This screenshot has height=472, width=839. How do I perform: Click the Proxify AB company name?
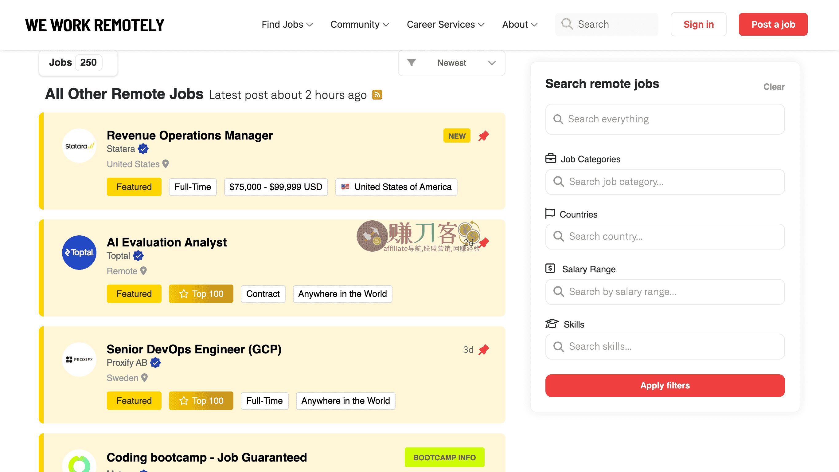point(127,363)
